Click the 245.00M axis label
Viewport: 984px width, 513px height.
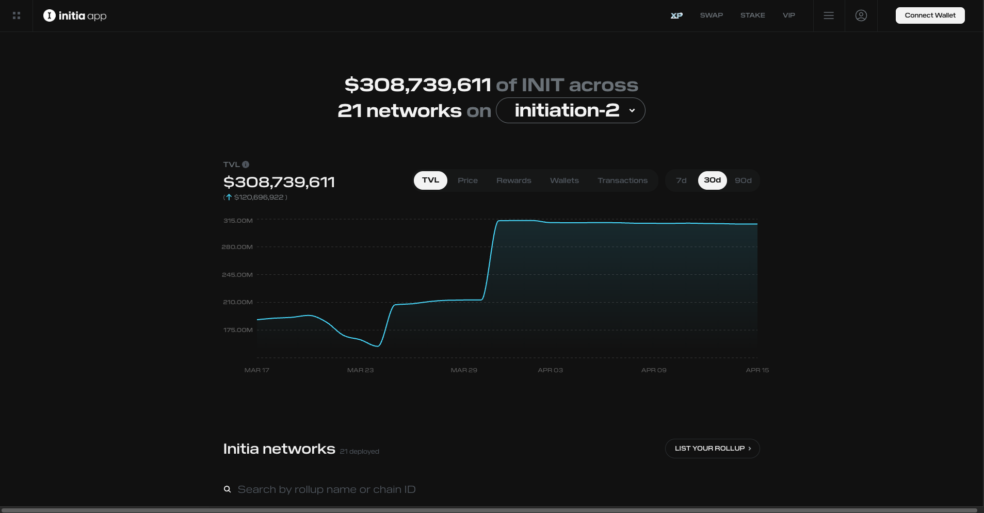237,275
